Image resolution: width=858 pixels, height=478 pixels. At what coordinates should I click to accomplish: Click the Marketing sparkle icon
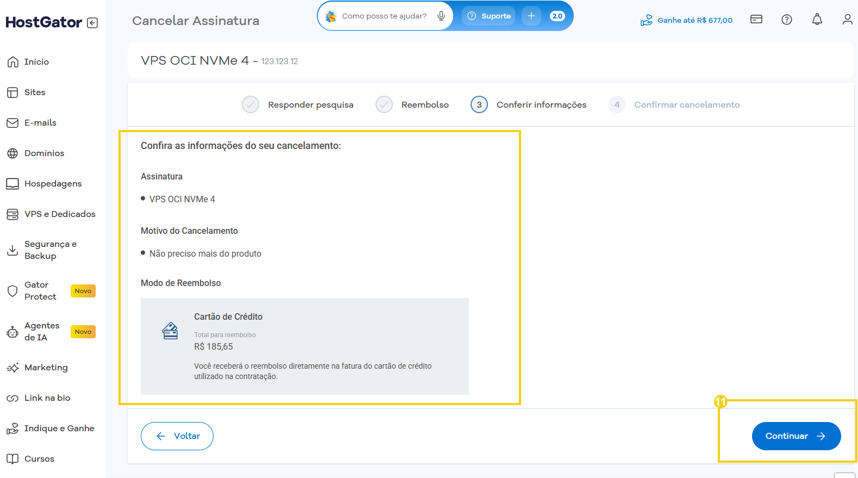pos(12,368)
